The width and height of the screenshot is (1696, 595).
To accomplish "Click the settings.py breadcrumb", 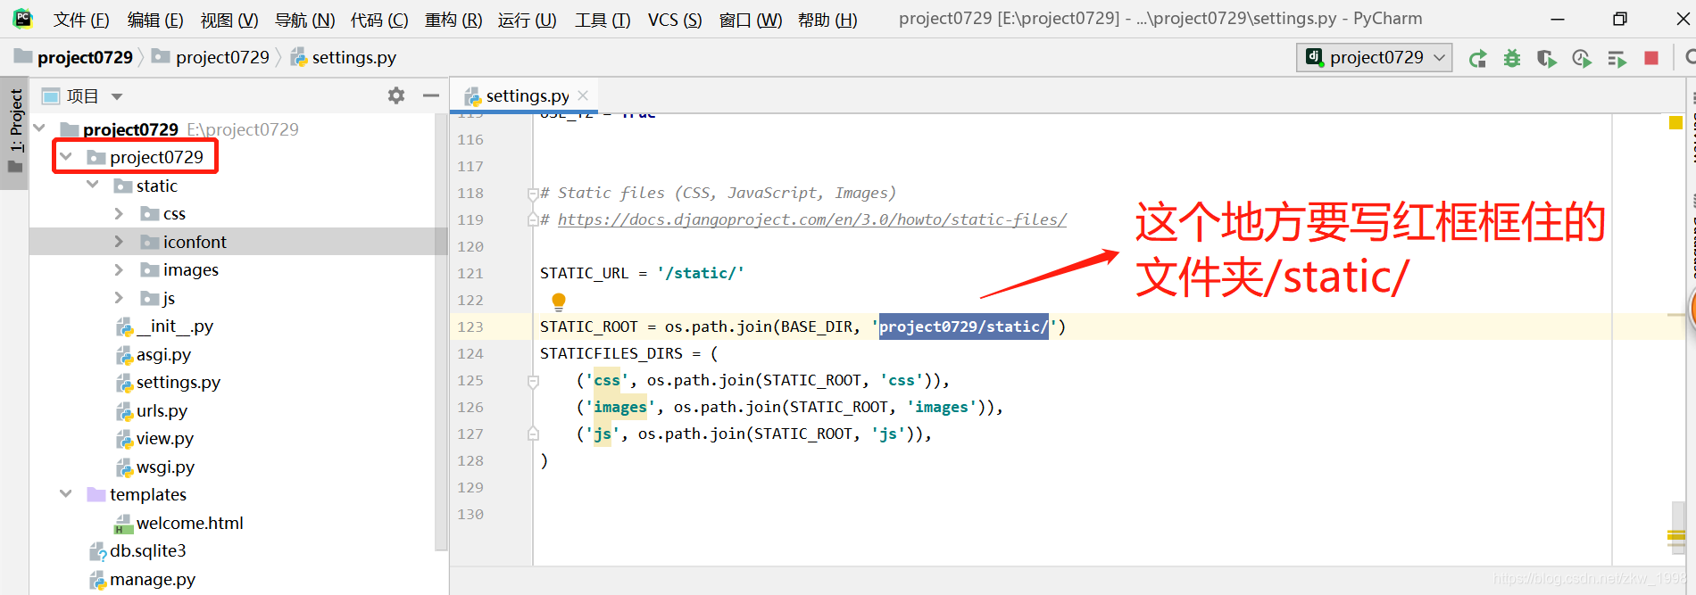I will (344, 57).
